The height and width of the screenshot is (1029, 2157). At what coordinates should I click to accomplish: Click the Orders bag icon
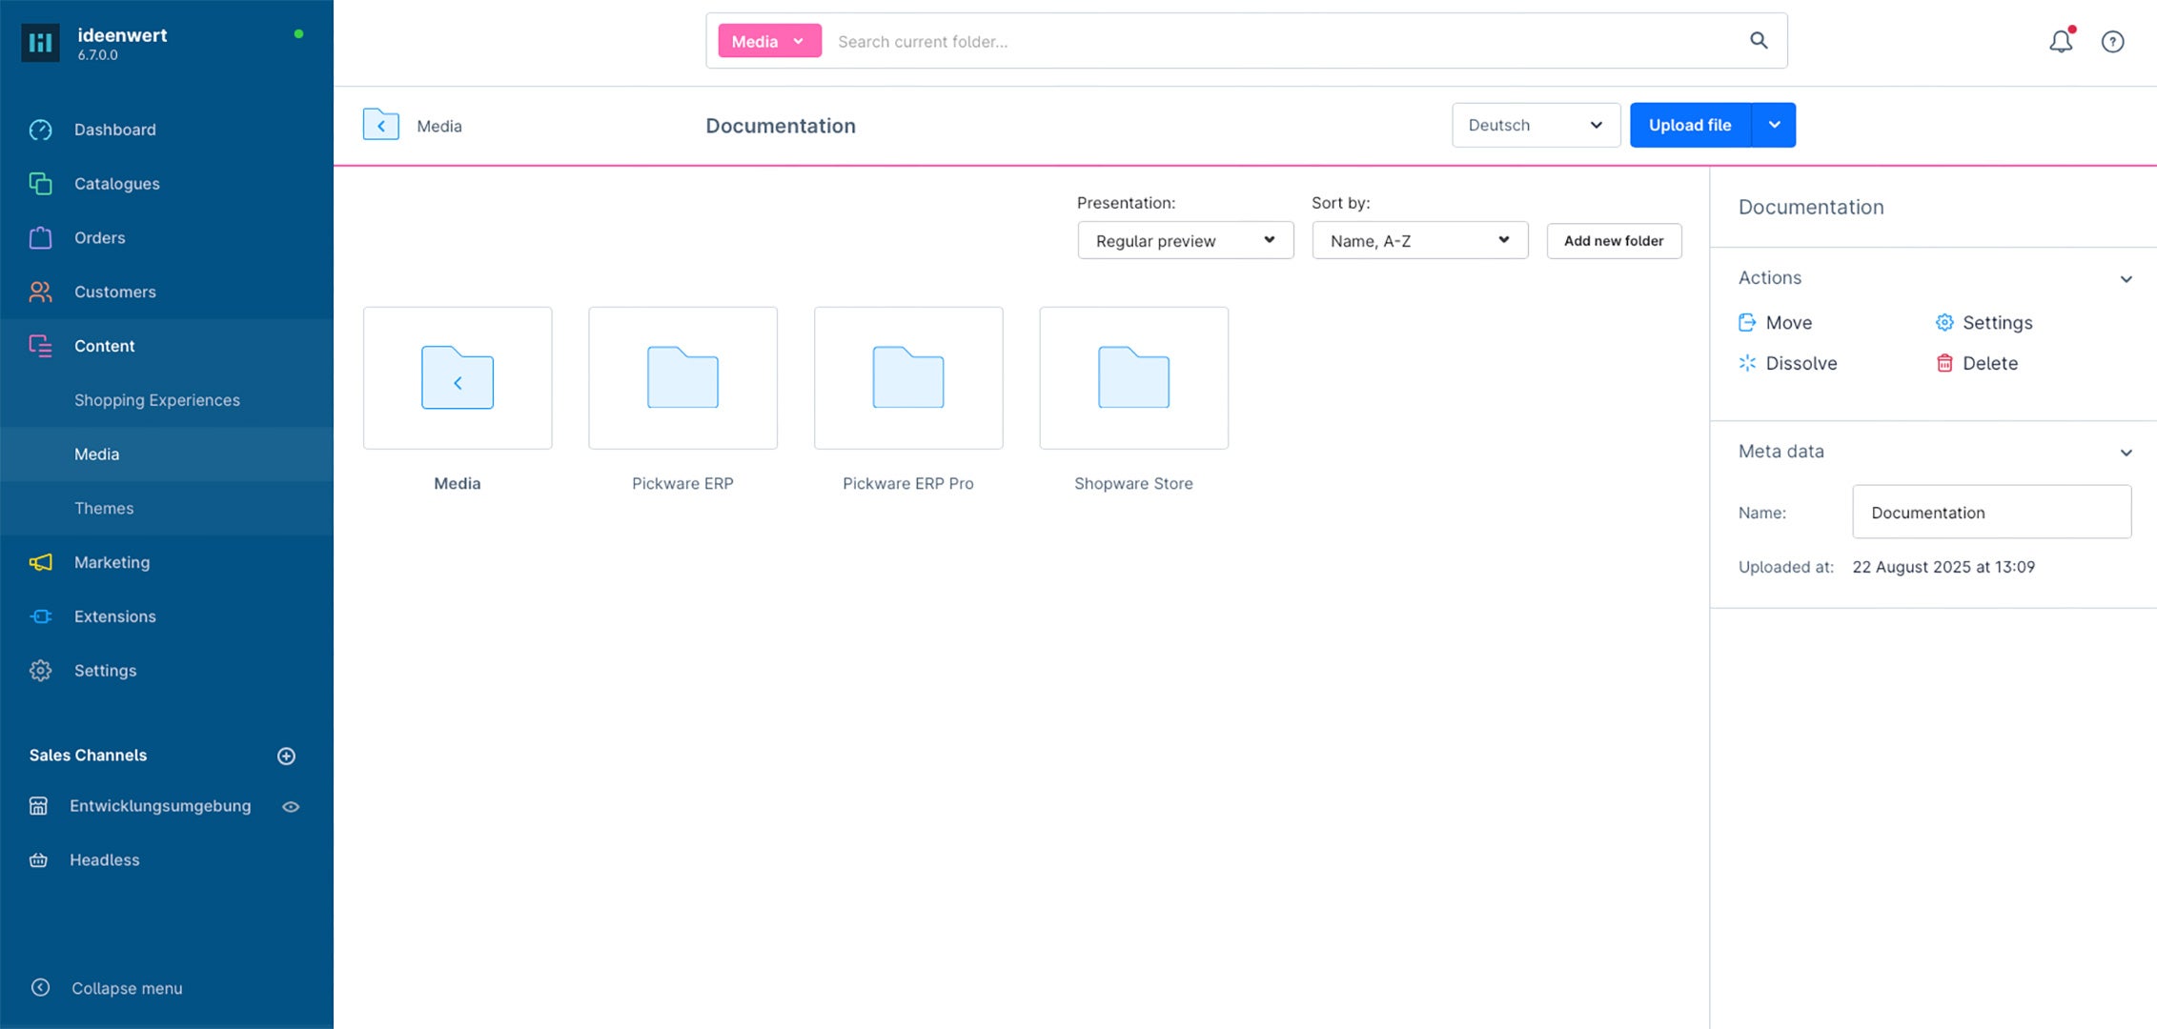click(x=40, y=237)
